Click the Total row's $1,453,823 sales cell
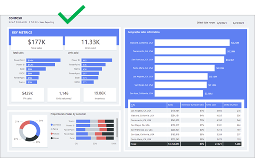Screen dimensions: 255x158 click(174, 144)
